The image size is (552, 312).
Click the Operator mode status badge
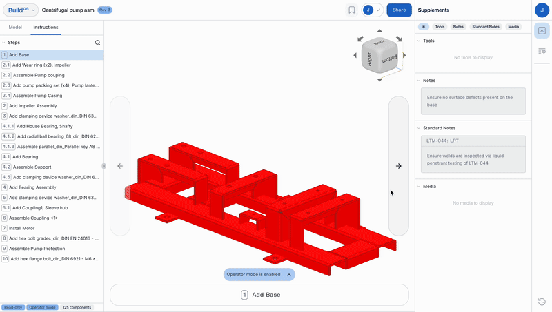42,307
